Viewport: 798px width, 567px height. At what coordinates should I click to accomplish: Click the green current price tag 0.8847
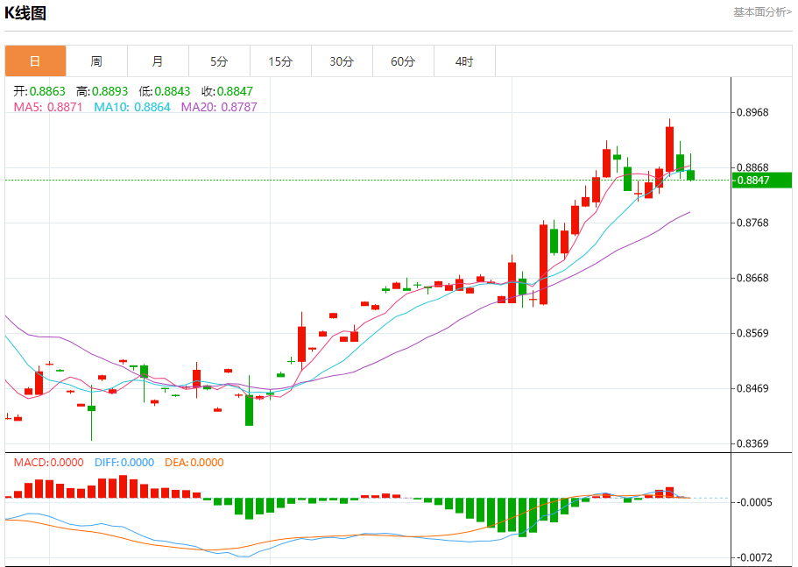point(762,181)
